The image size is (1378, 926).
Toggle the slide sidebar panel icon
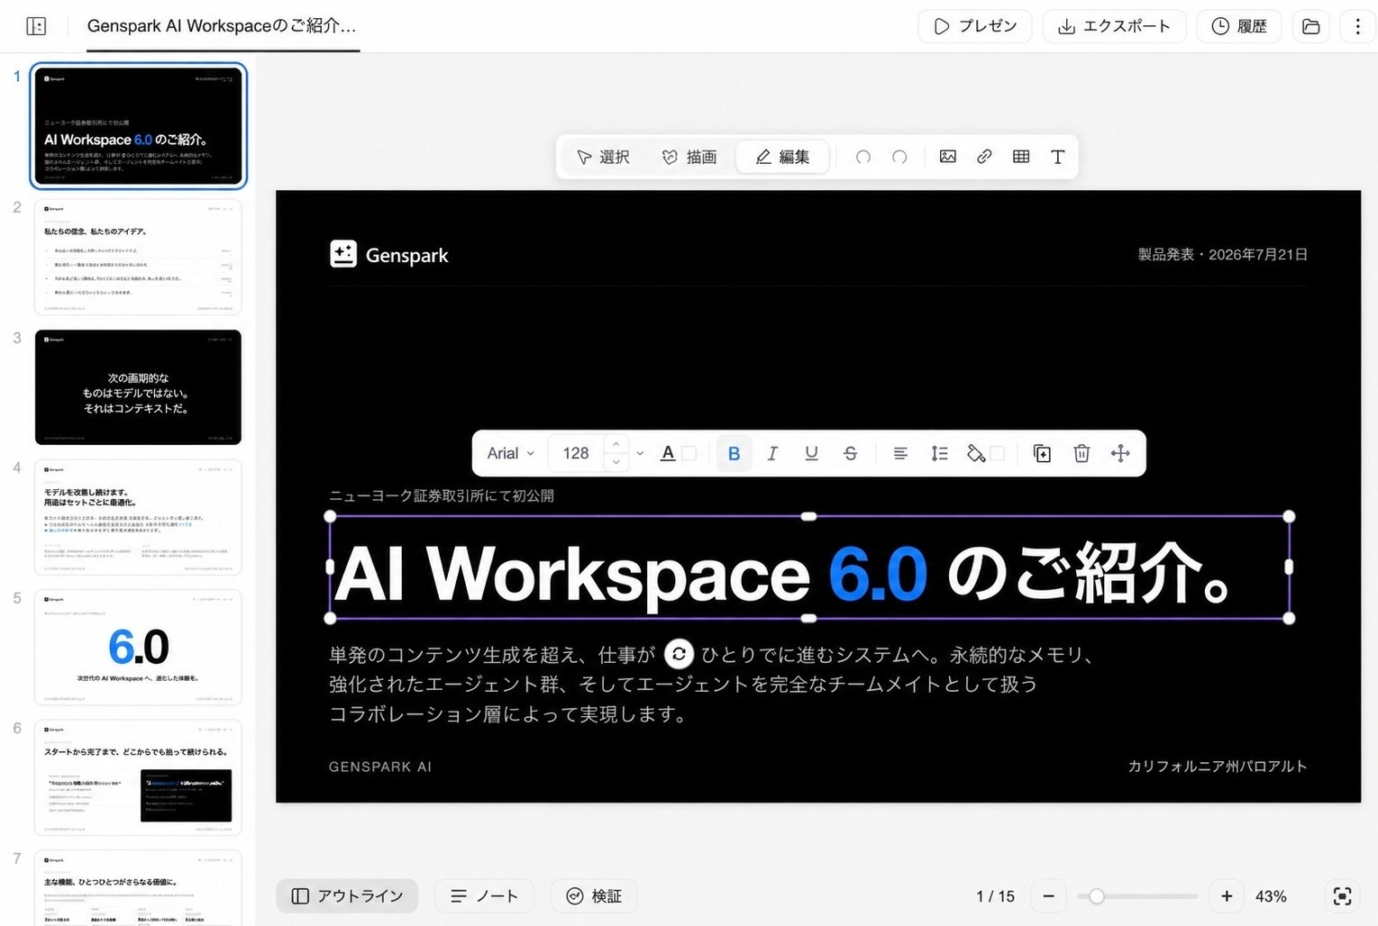click(36, 26)
